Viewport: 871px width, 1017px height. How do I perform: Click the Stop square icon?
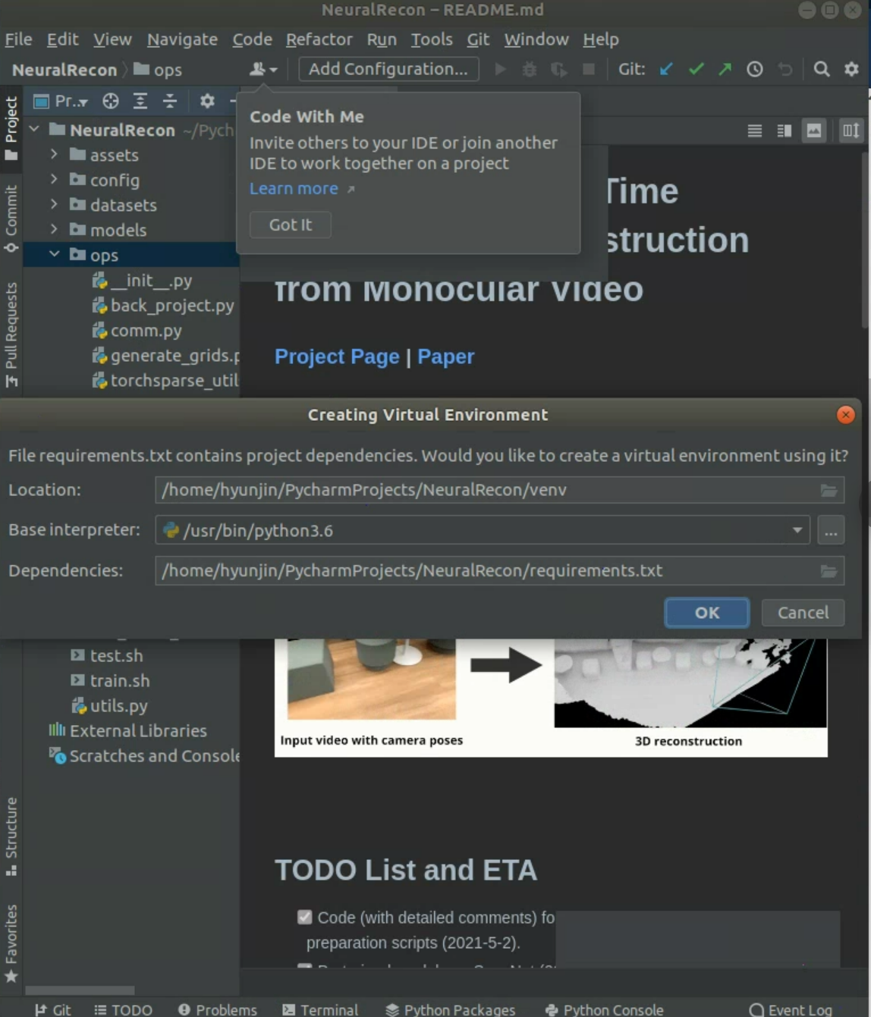tap(588, 69)
